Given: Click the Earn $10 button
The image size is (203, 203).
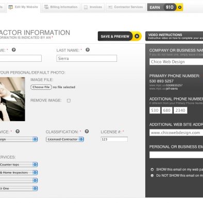Looking at the screenshot, I should [x=165, y=7].
